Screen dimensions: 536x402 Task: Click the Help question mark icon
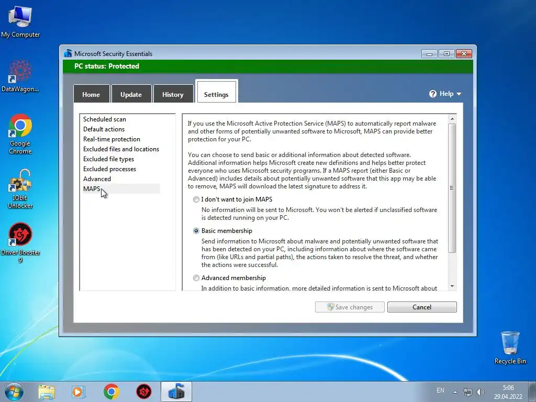433,94
